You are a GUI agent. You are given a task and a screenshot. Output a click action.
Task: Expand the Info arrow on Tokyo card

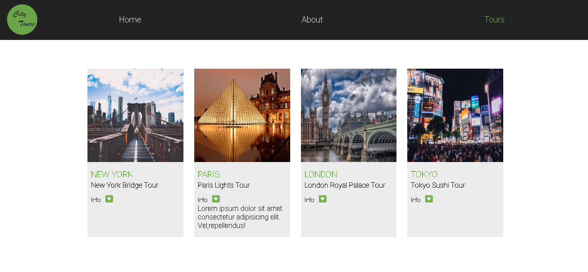coord(429,199)
